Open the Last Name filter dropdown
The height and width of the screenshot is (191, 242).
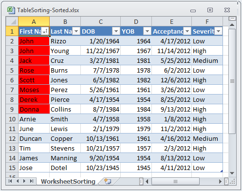76,31
